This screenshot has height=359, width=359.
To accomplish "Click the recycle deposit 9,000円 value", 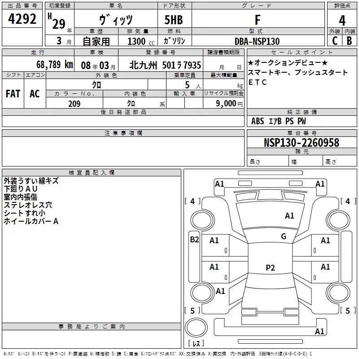I will [229, 104].
